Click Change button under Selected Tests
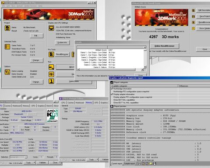The height and width of the screenshot is (168, 210). (x=37, y=60)
